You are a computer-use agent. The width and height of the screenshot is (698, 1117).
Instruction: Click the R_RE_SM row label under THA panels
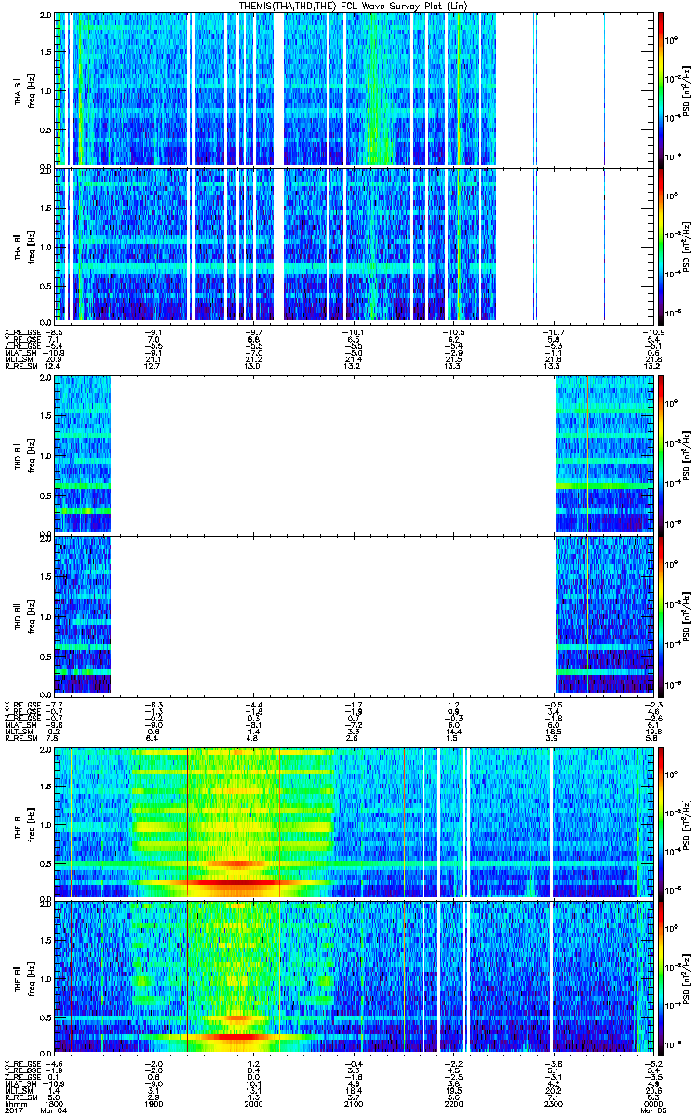pyautogui.click(x=20, y=366)
